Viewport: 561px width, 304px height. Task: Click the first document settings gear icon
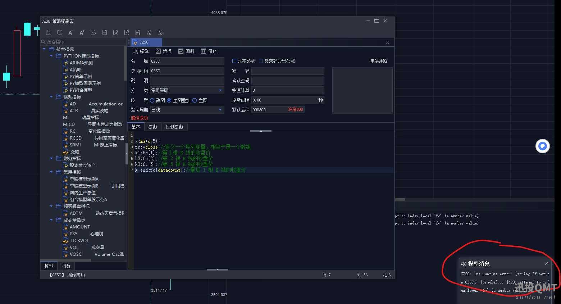click(x=149, y=32)
